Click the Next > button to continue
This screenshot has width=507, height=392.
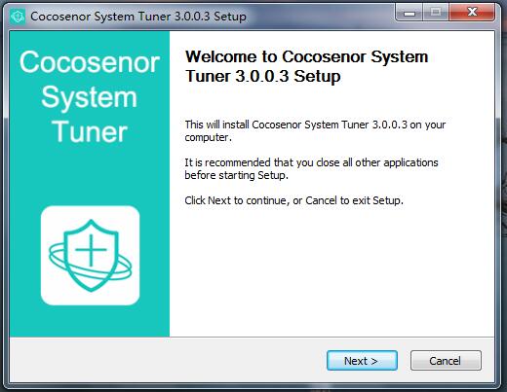coord(362,360)
